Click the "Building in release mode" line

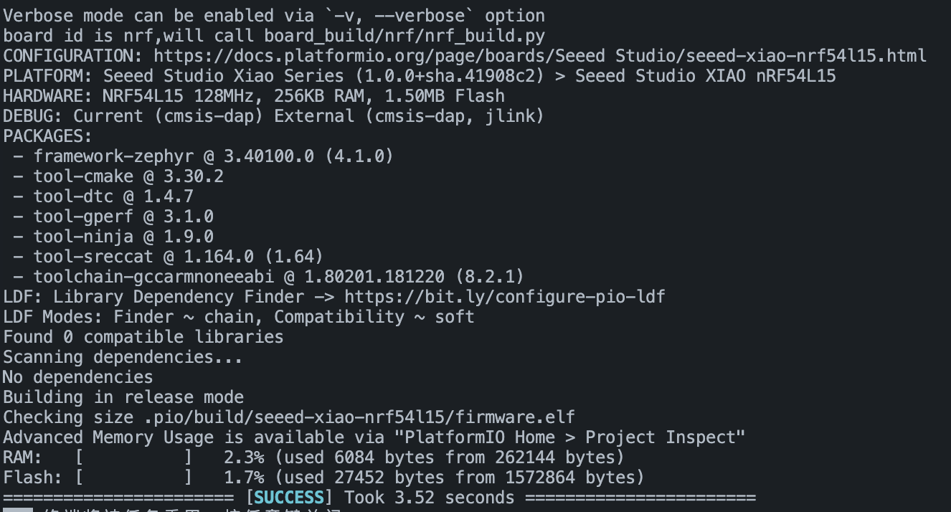click(123, 397)
